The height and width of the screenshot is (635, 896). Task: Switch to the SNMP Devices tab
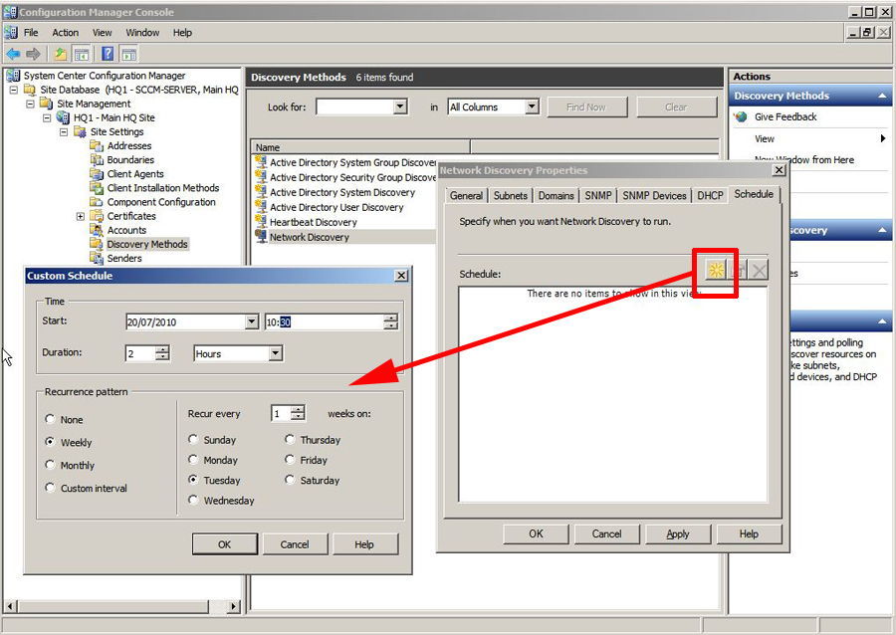pos(654,195)
